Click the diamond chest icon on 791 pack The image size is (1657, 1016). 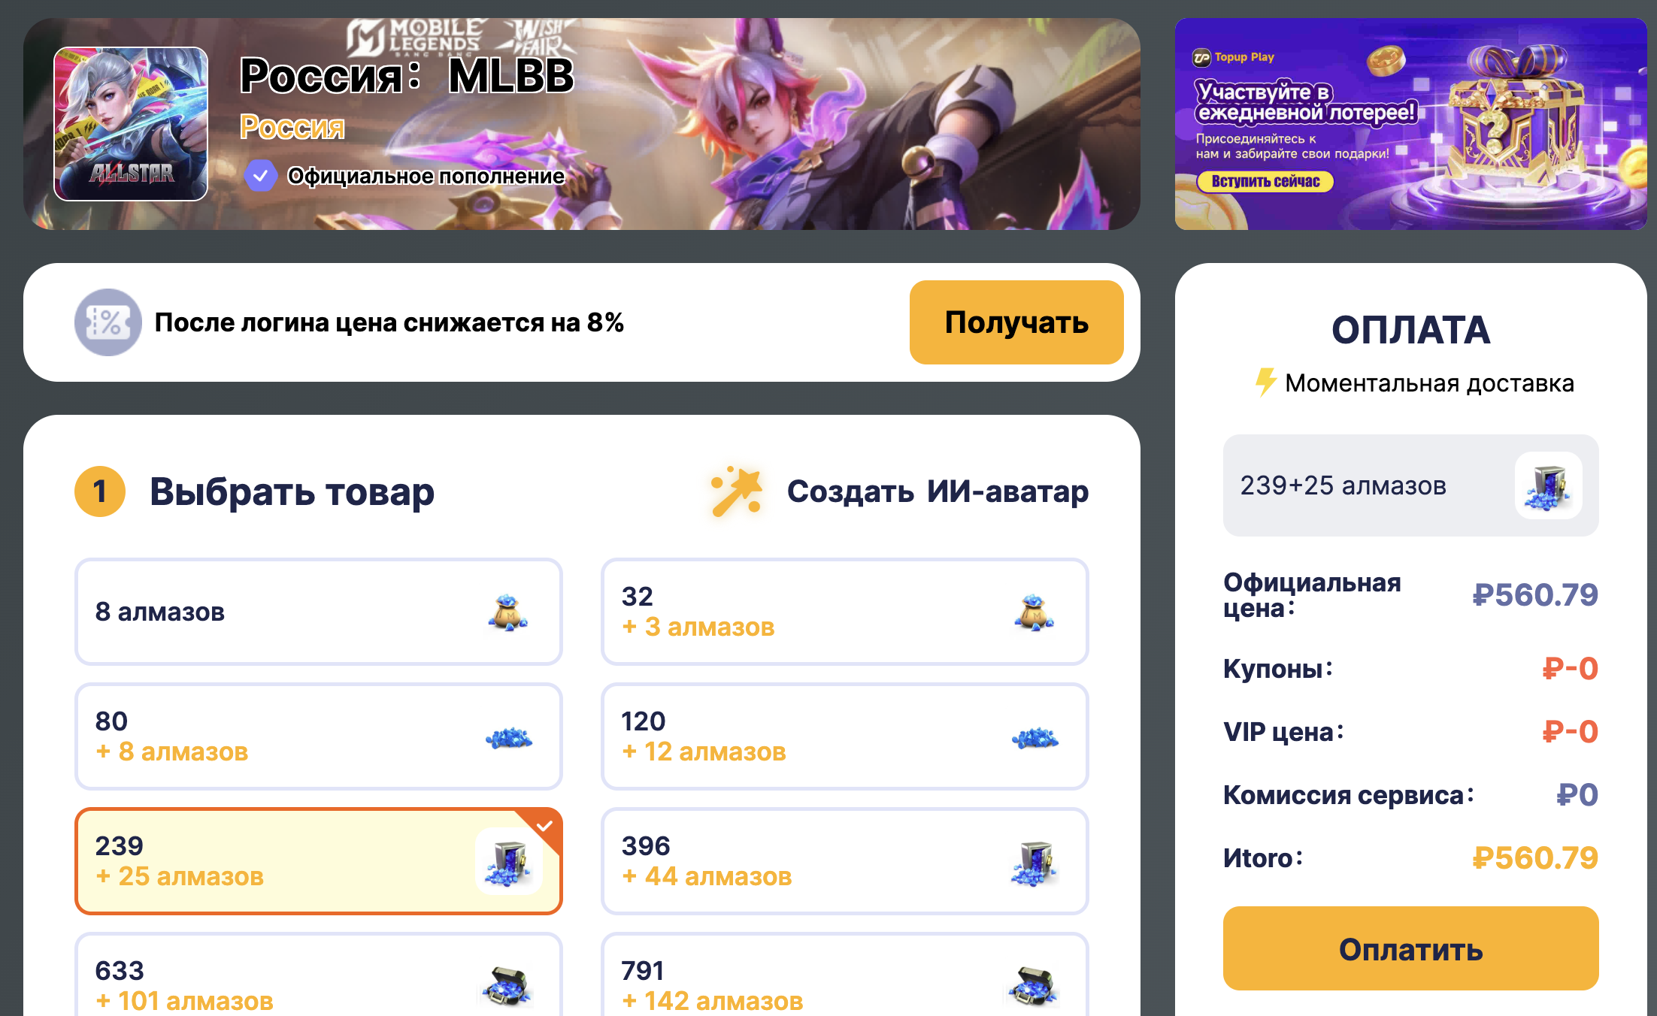click(1033, 986)
